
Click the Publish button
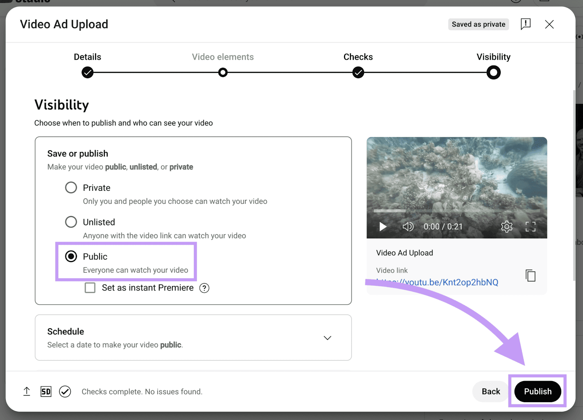pos(537,391)
